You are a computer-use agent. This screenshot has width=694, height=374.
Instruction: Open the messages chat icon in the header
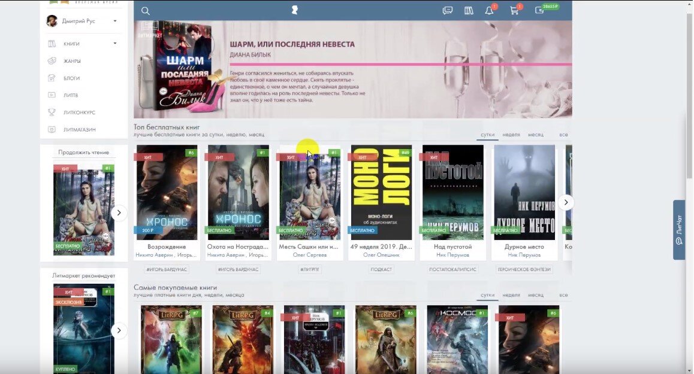[448, 10]
